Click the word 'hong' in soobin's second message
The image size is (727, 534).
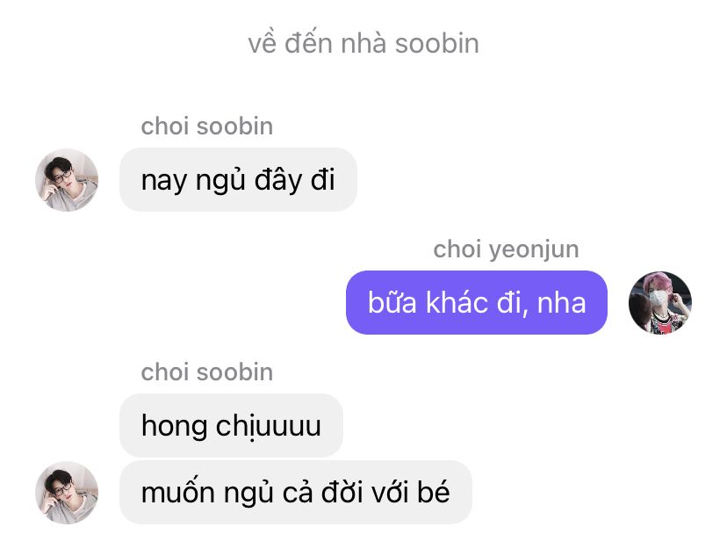(175, 426)
